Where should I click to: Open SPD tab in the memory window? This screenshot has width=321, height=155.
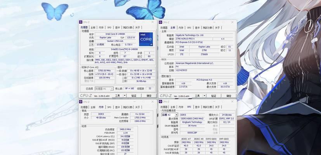109,107
